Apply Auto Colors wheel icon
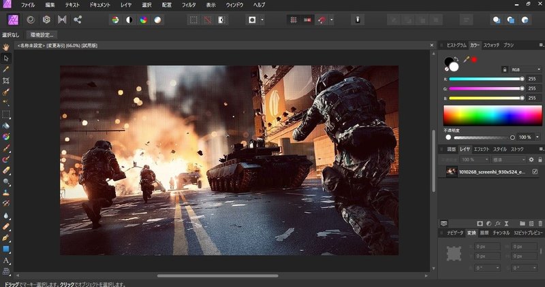545x287 pixels. [144, 20]
